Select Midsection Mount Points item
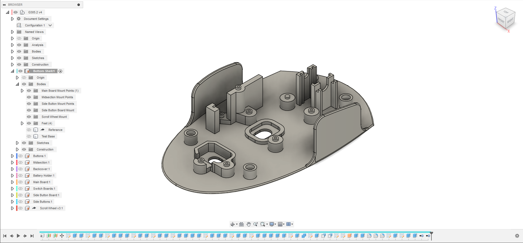 coord(57,97)
